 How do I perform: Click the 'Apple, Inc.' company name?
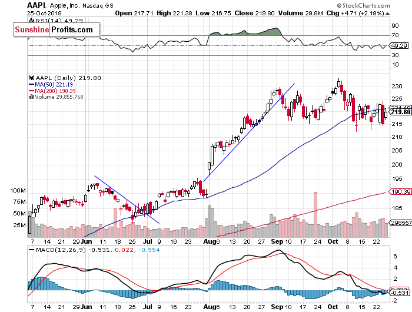[64, 5]
